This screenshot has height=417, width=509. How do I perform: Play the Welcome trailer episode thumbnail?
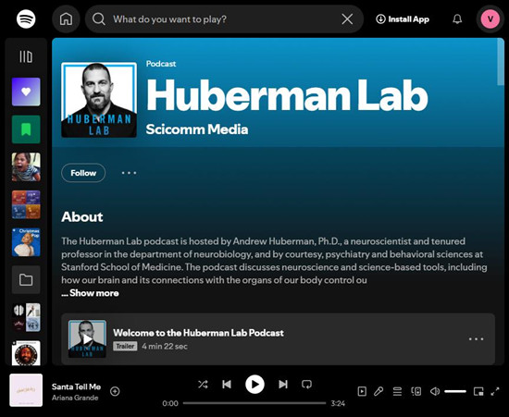point(87,338)
